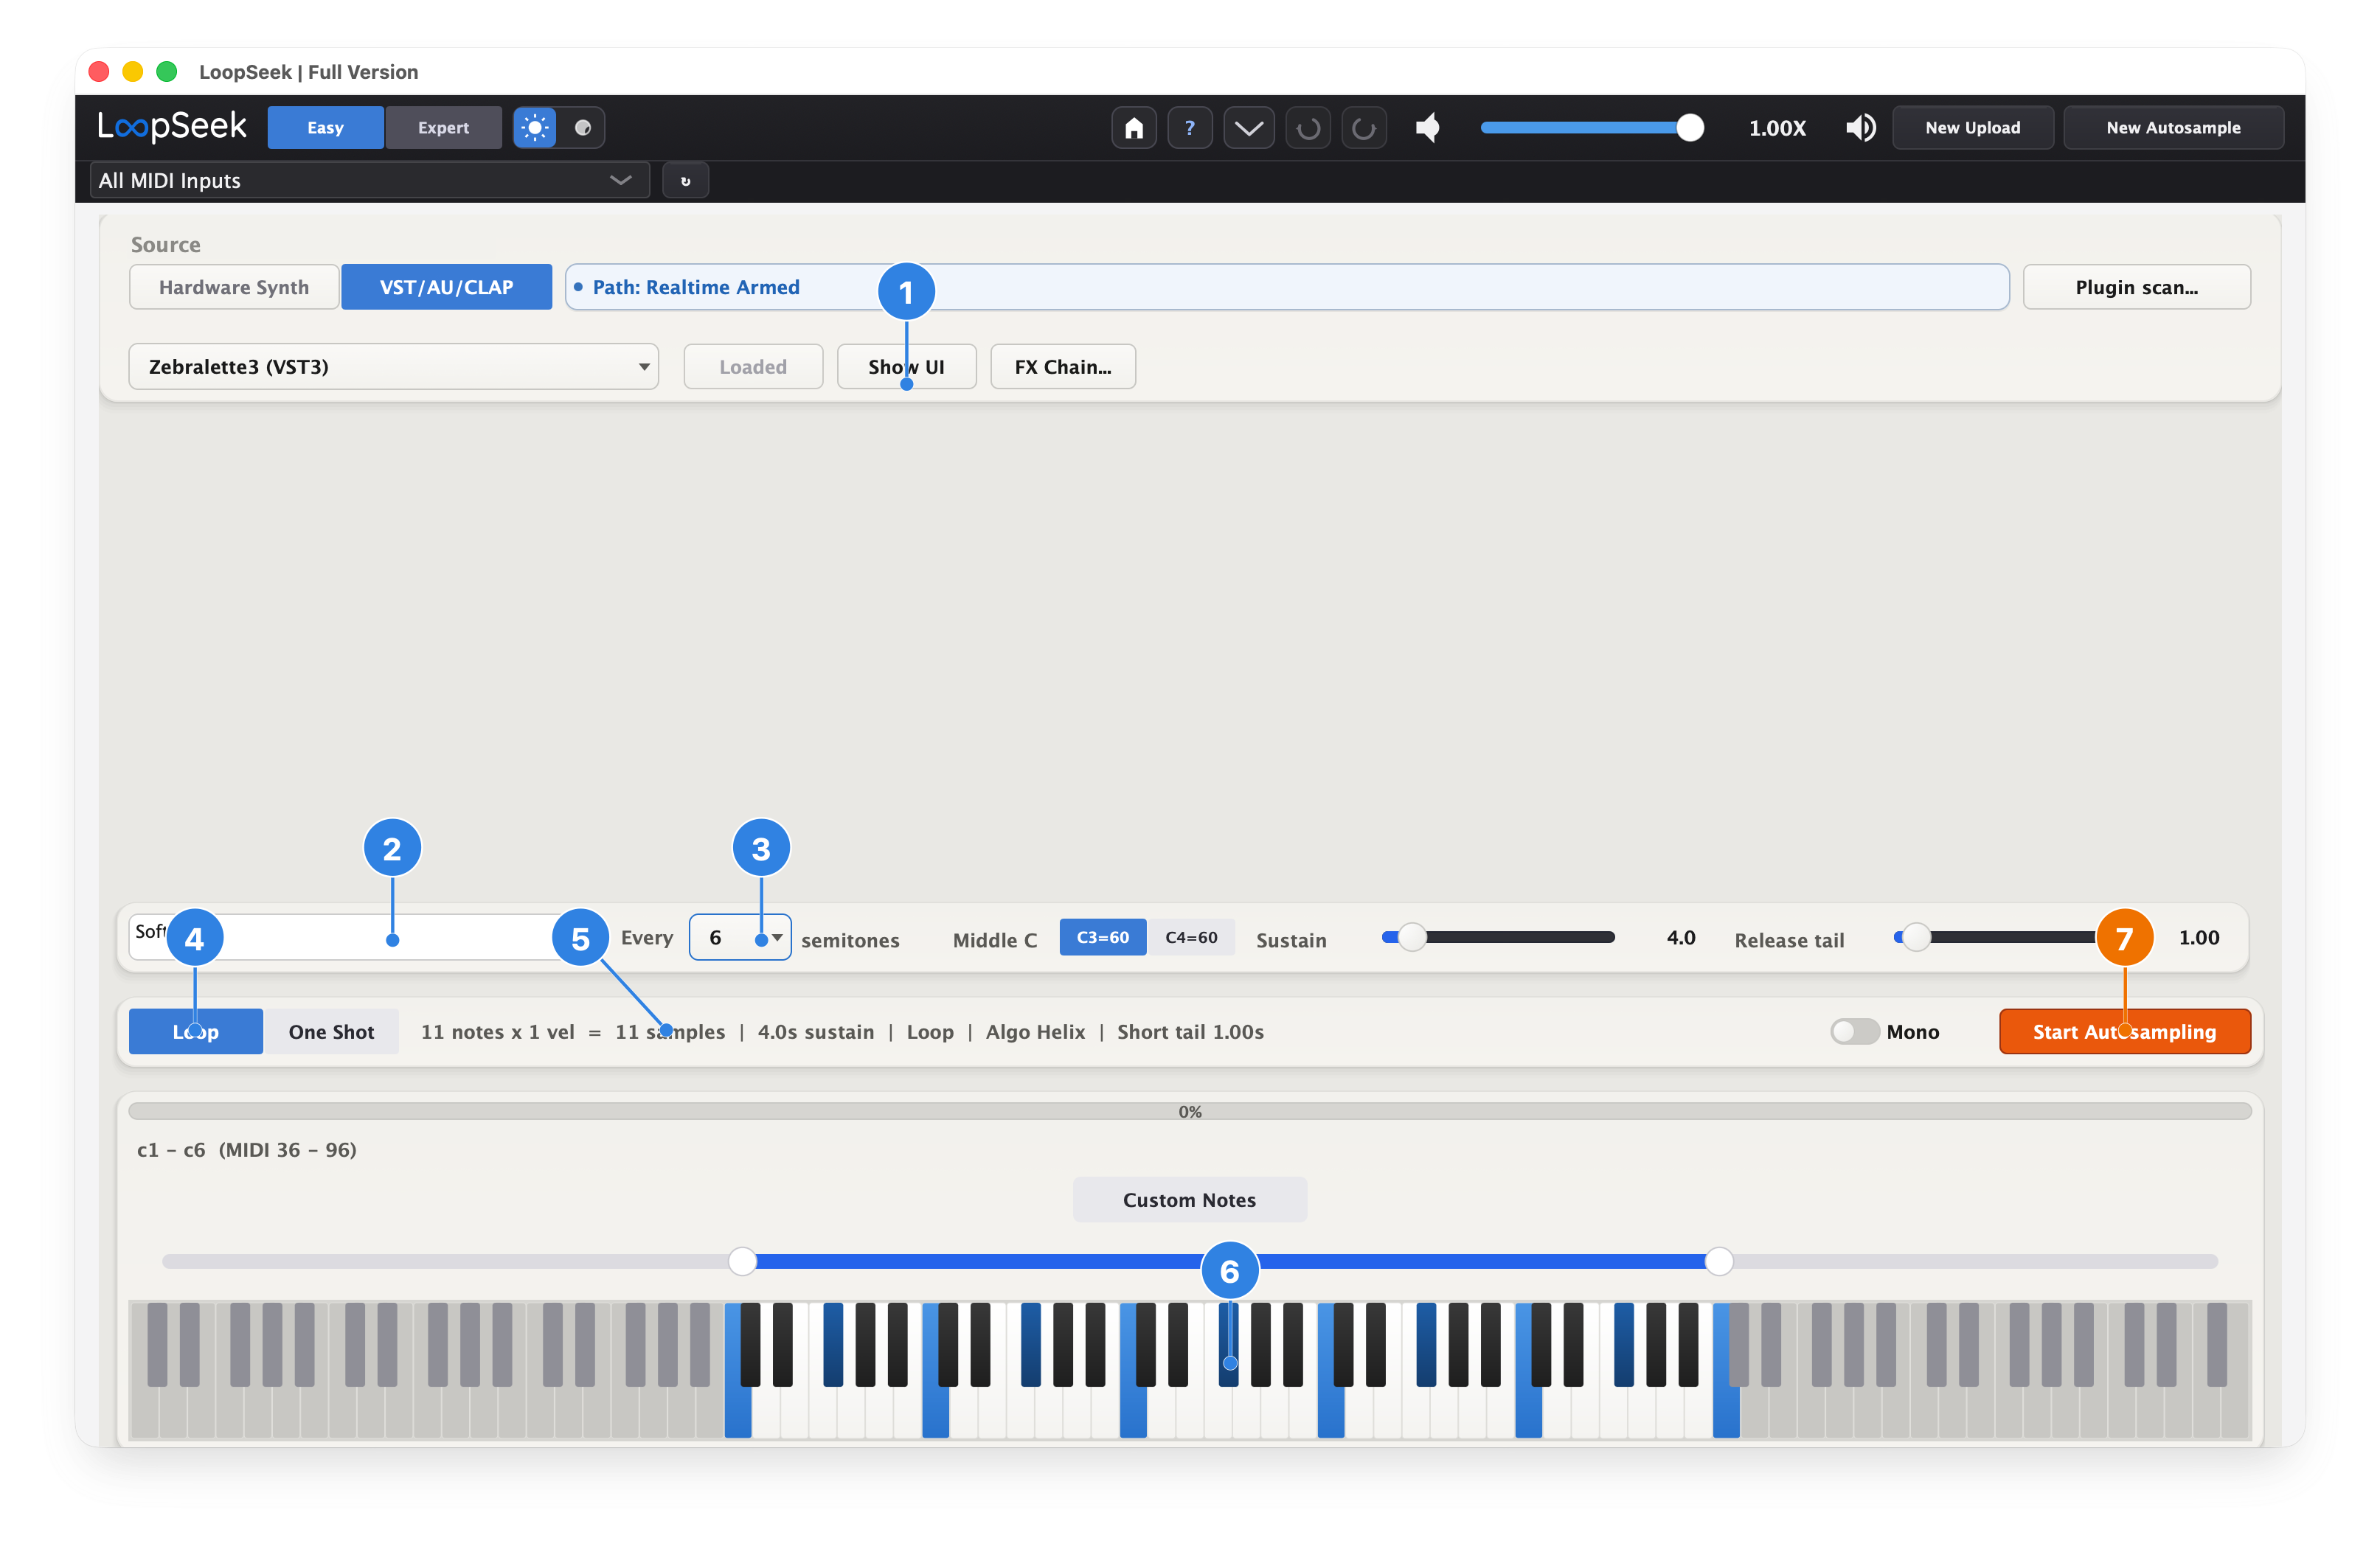Toggle the Mono switch
Viewport: 2380px width, 1549px height.
(1854, 1031)
